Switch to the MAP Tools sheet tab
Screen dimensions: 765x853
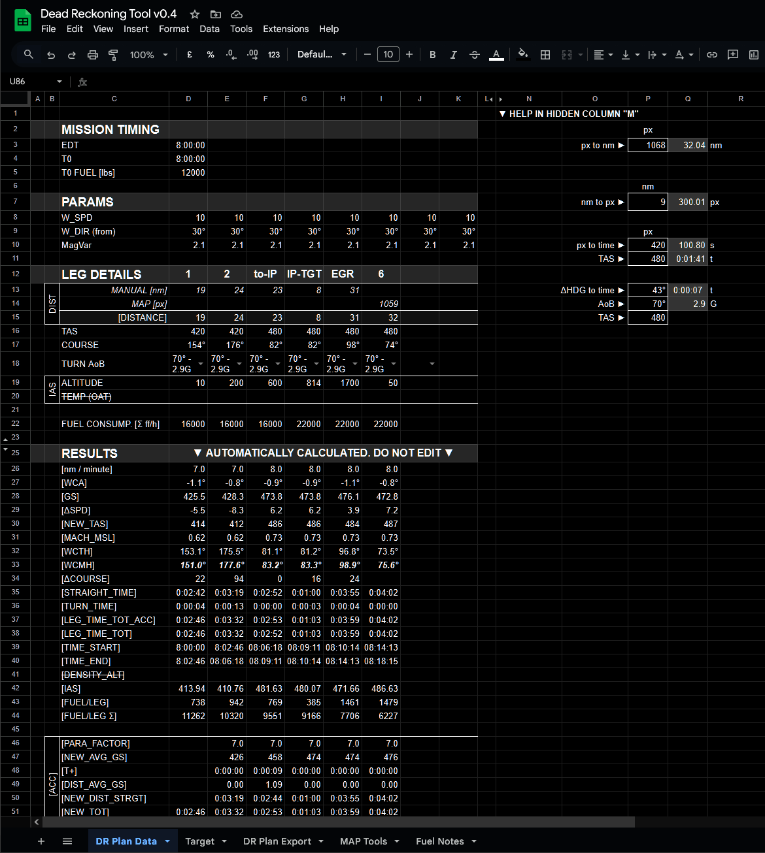click(x=364, y=841)
